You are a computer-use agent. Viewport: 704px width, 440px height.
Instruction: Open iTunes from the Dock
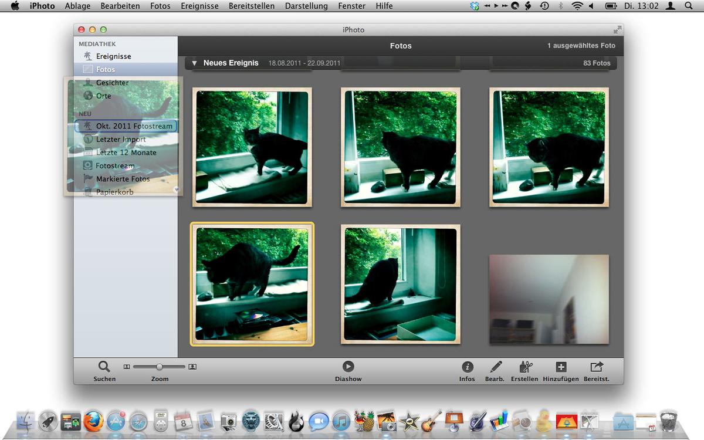click(x=341, y=421)
